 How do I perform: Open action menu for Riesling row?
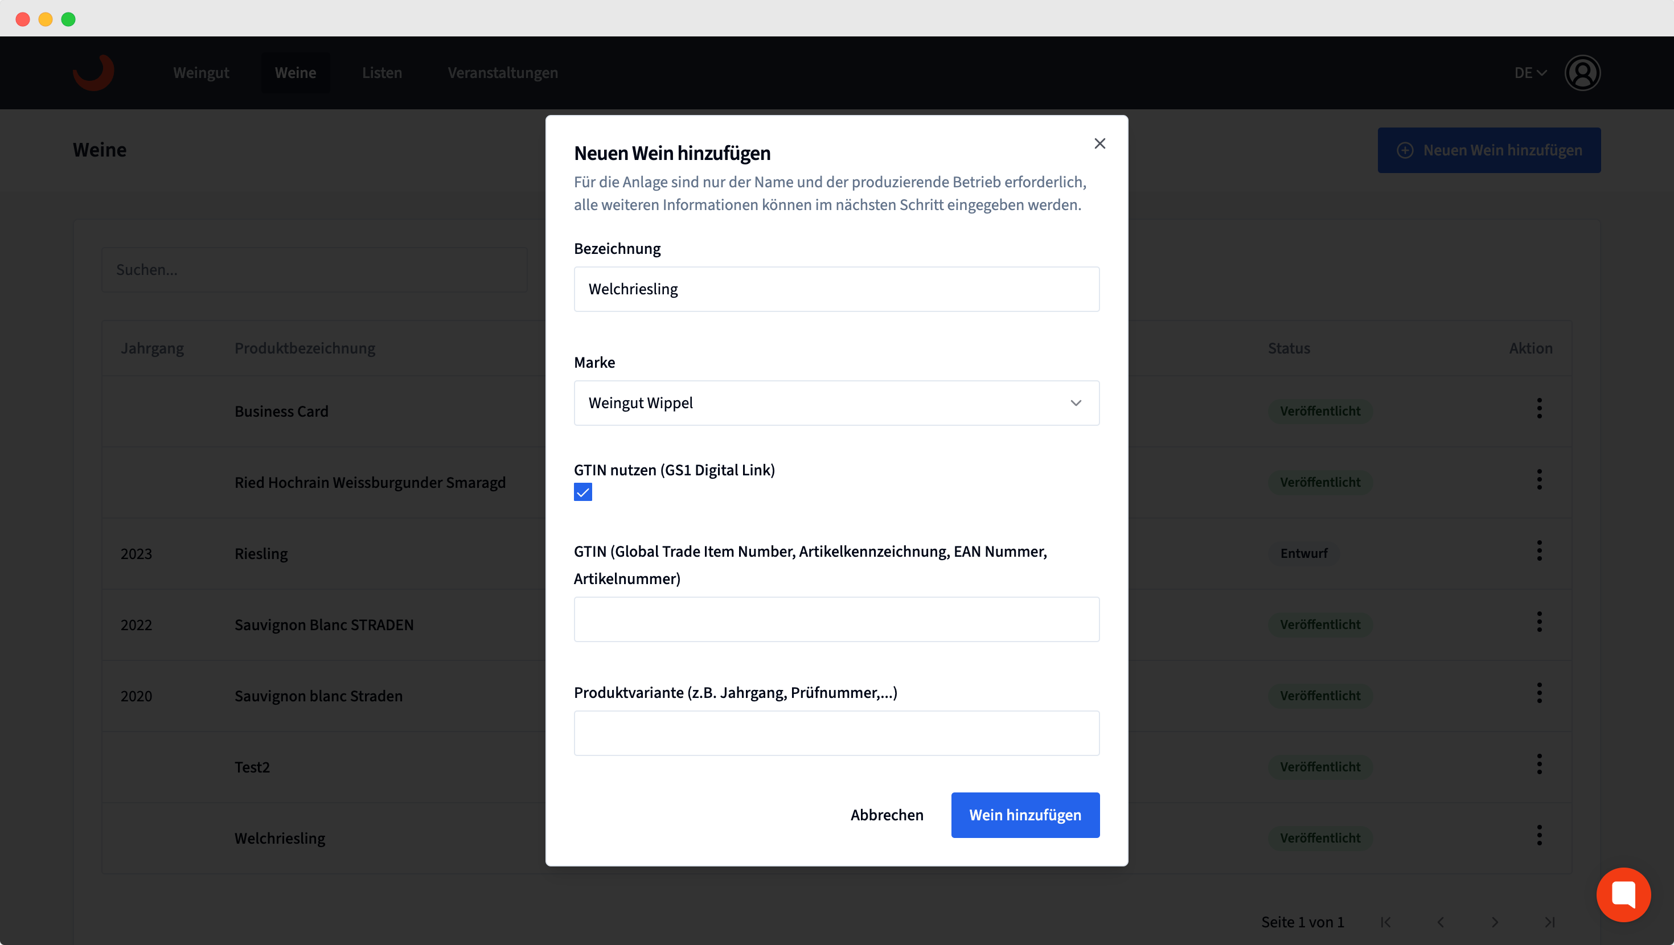(1539, 550)
